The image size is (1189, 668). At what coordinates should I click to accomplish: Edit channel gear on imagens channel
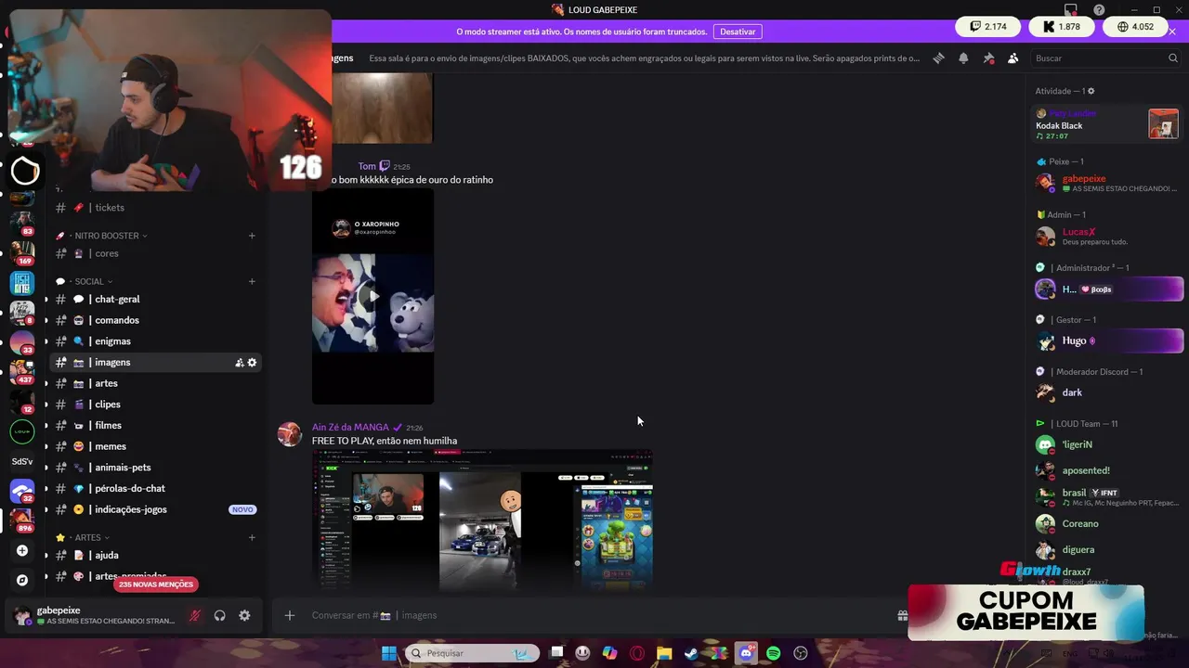click(252, 363)
